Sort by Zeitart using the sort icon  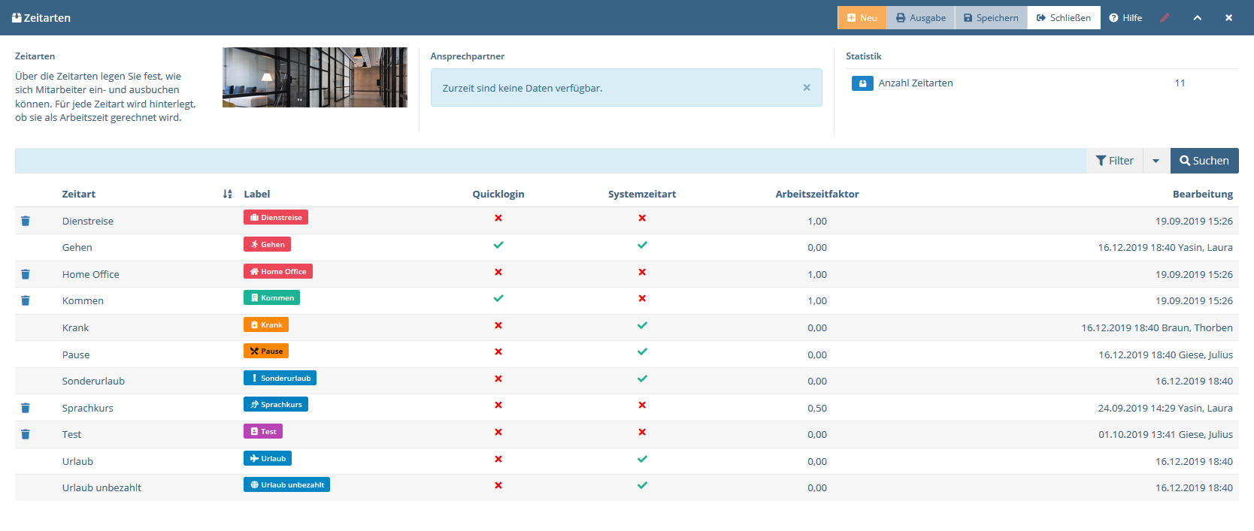coord(228,194)
